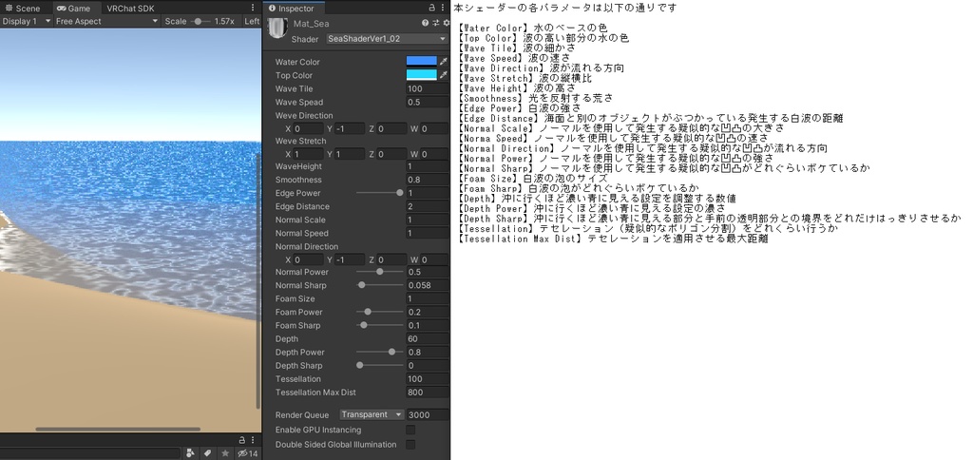Toggle hidden packages eye icon showing 14
The height and width of the screenshot is (460, 973).
click(248, 453)
